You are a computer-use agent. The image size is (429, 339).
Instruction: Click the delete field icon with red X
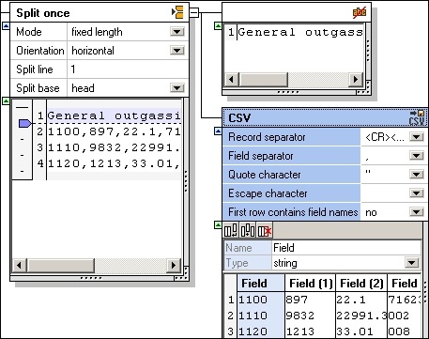265,231
